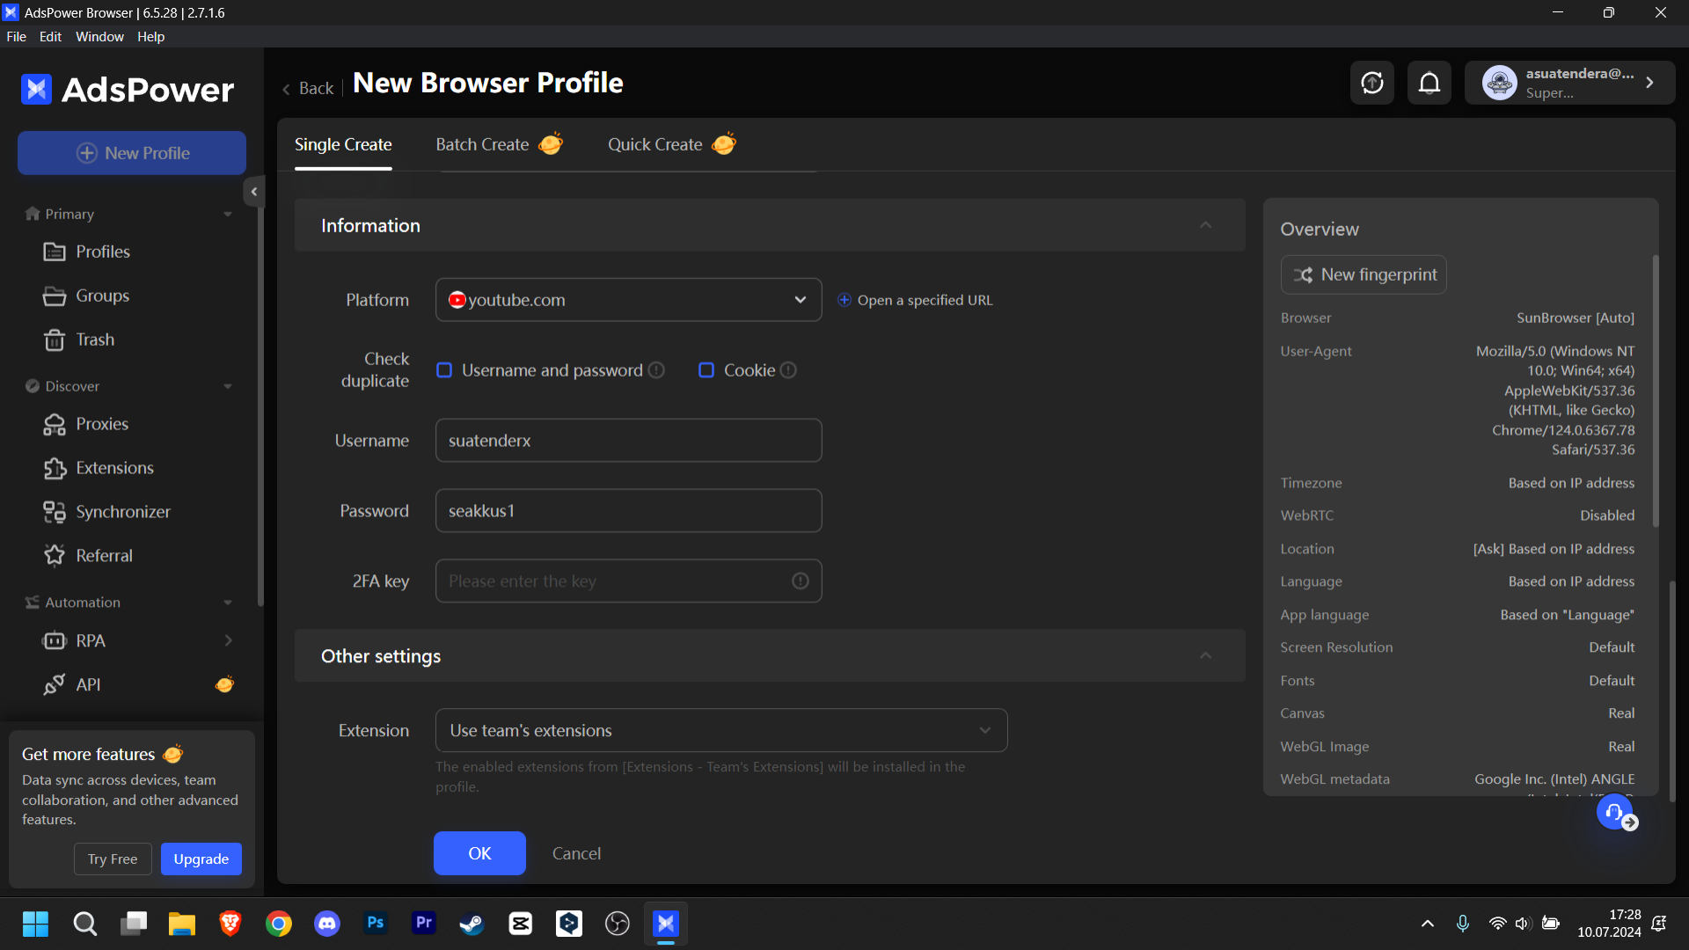
Task: Collapse the sidebar with the arrow handle
Action: click(253, 191)
